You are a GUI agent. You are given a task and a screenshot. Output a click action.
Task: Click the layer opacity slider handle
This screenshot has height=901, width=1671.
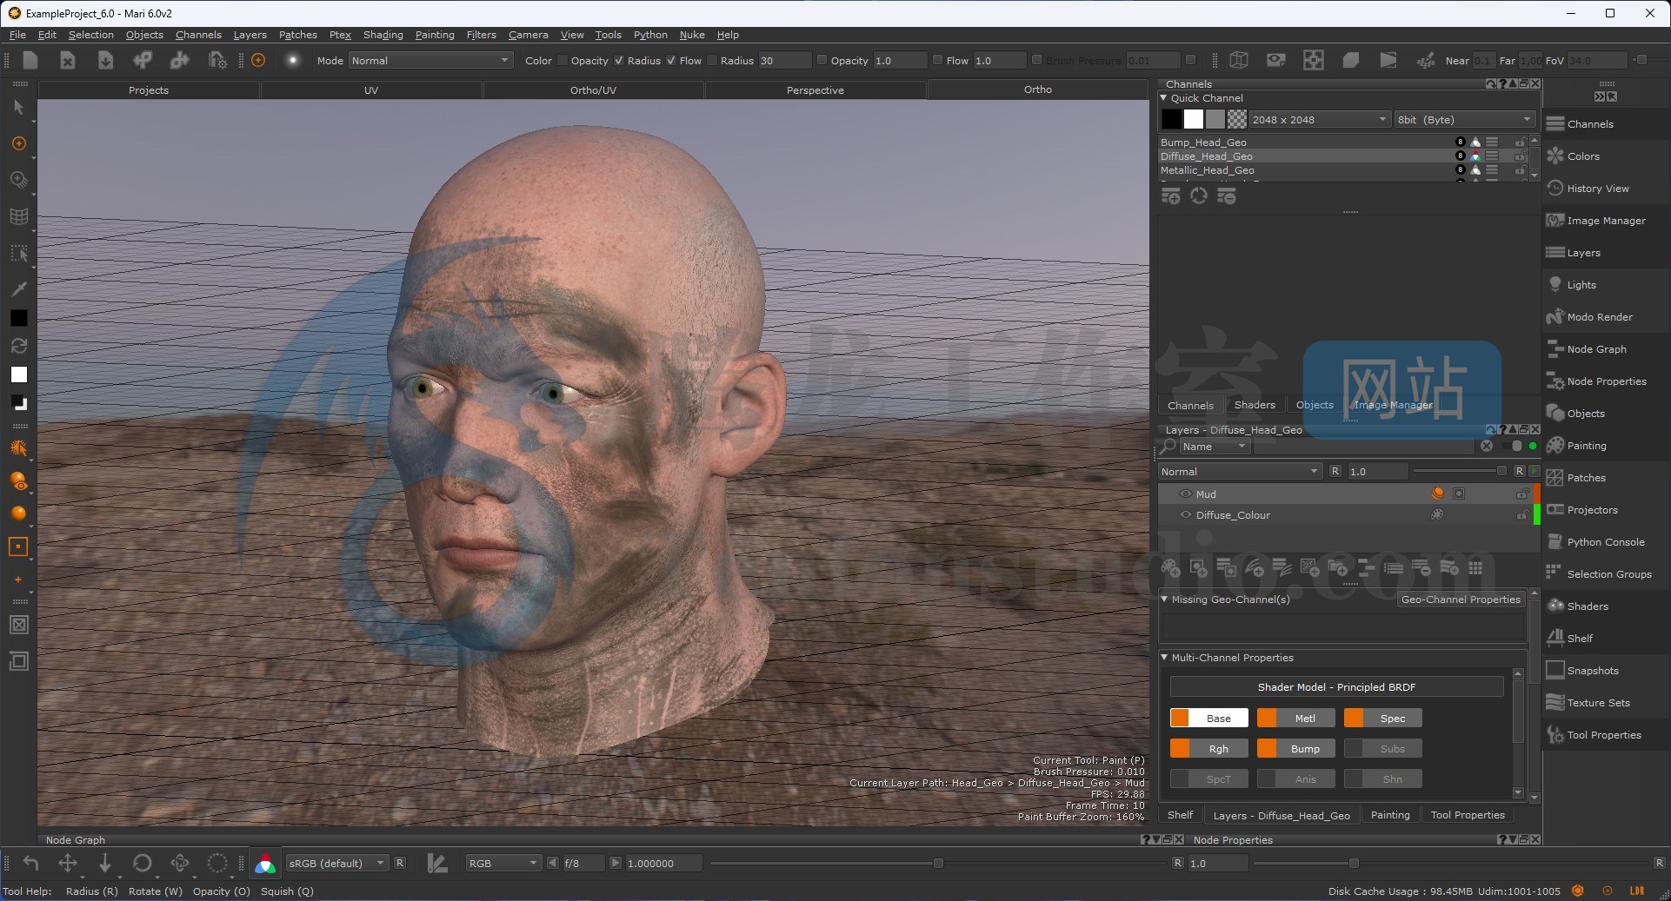(1501, 471)
